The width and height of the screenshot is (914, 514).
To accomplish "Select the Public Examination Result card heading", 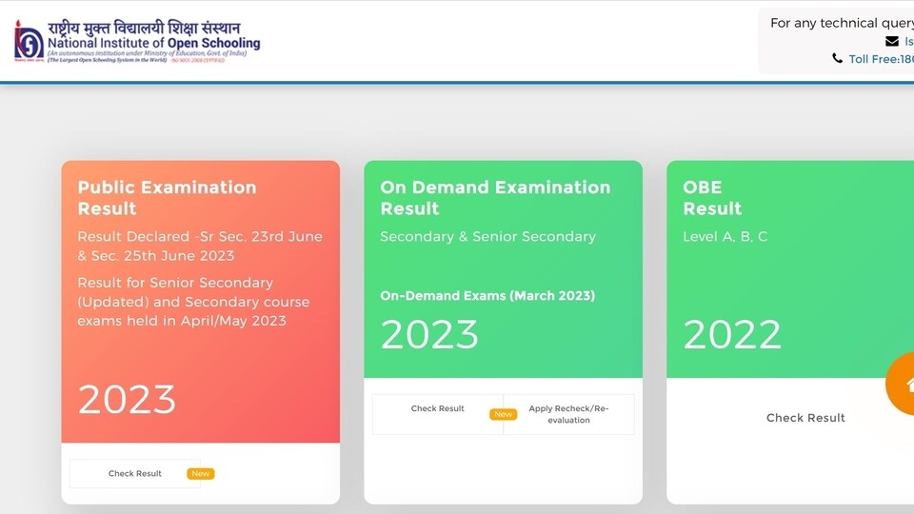I will [x=167, y=198].
